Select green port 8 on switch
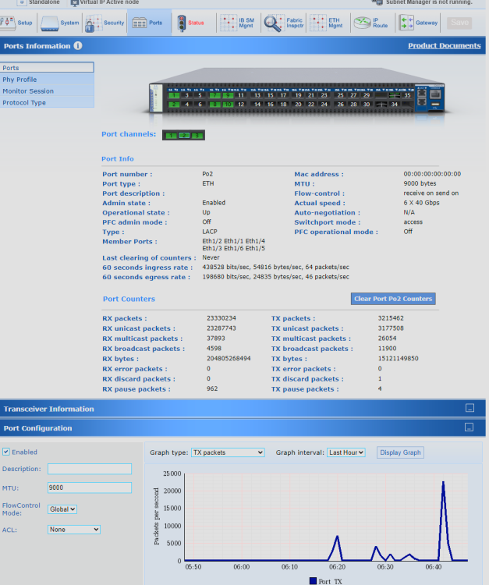Image resolution: width=489 pixels, height=585 pixels. coord(214,105)
